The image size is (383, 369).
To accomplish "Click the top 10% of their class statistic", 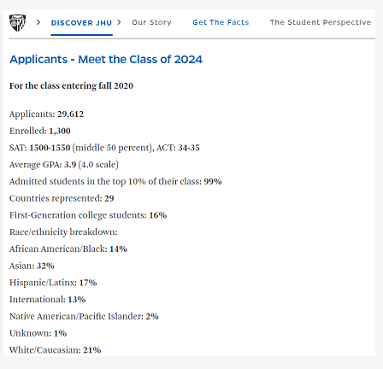I will point(115,181).
